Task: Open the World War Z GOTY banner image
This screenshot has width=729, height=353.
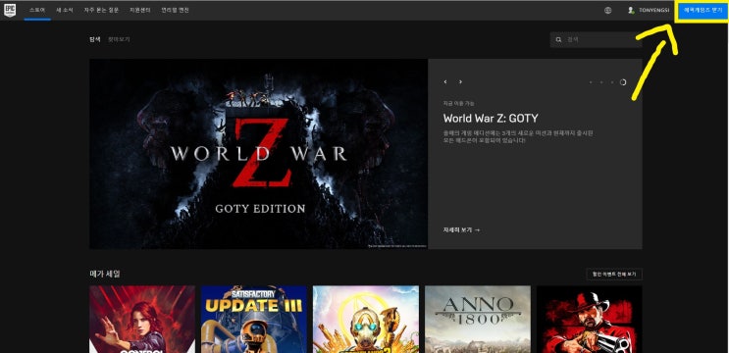Action: pos(258,154)
